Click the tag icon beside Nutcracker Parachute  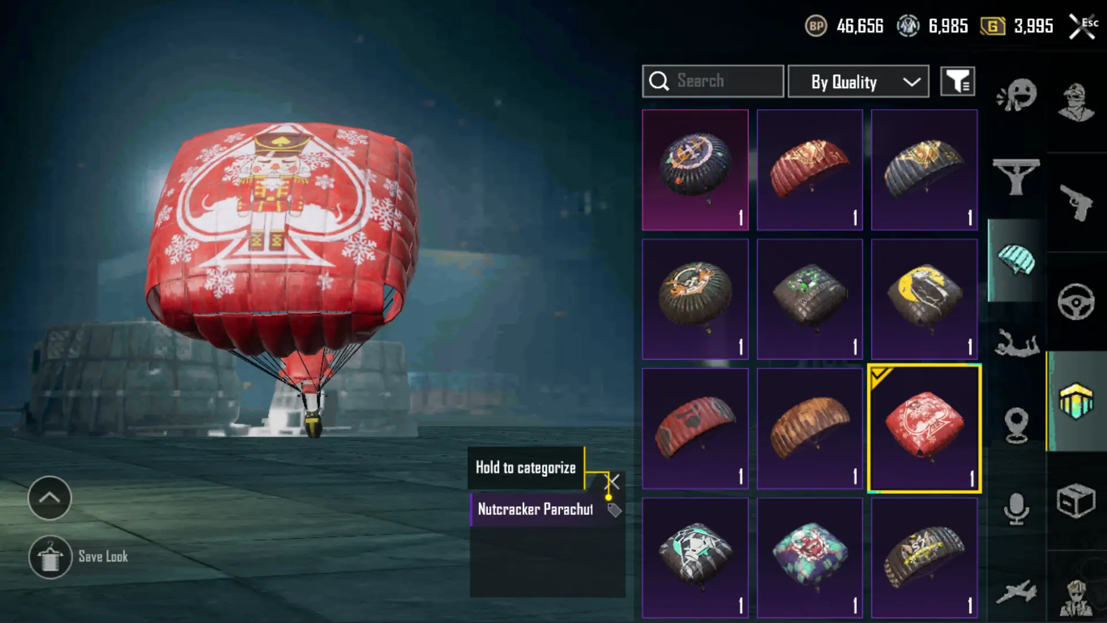[615, 510]
